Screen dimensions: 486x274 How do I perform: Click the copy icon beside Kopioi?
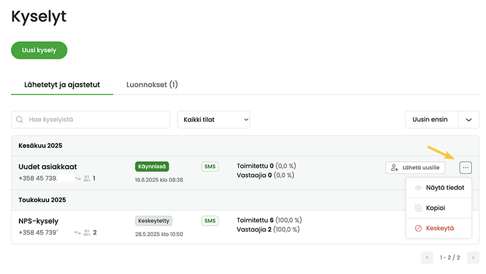coord(418,208)
